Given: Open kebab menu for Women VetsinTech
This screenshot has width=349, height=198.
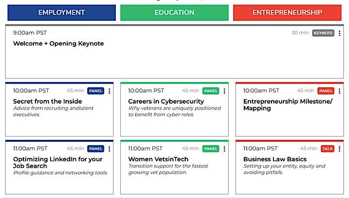Looking at the screenshot, I should click(224, 149).
